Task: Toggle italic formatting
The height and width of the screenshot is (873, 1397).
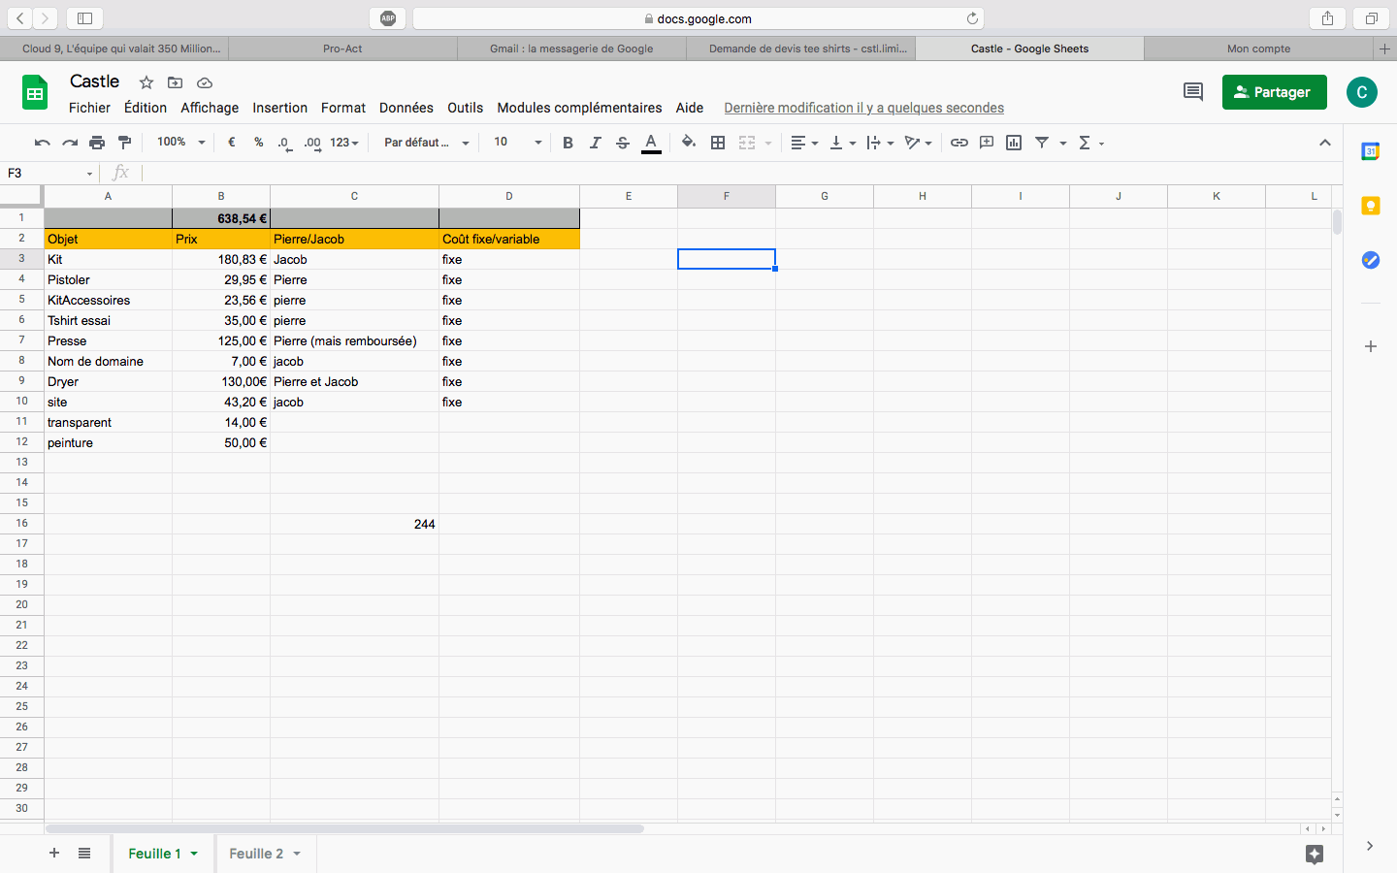Action: [x=595, y=143]
